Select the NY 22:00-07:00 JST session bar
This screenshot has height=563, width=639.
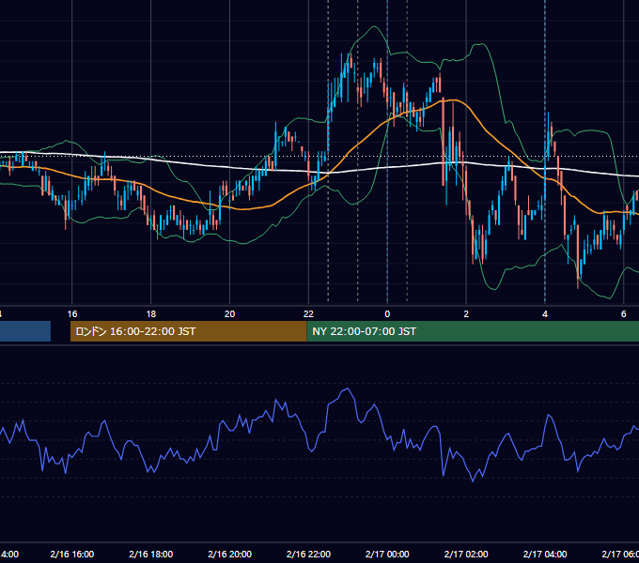[x=473, y=331]
